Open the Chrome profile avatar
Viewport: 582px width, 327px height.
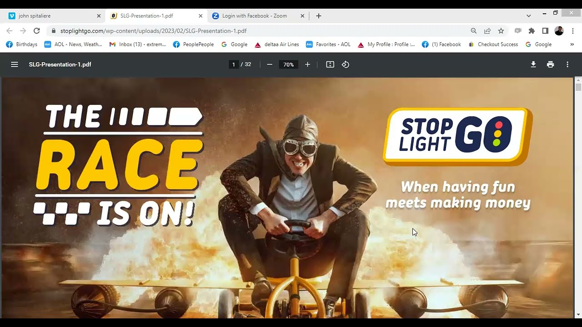tap(559, 31)
